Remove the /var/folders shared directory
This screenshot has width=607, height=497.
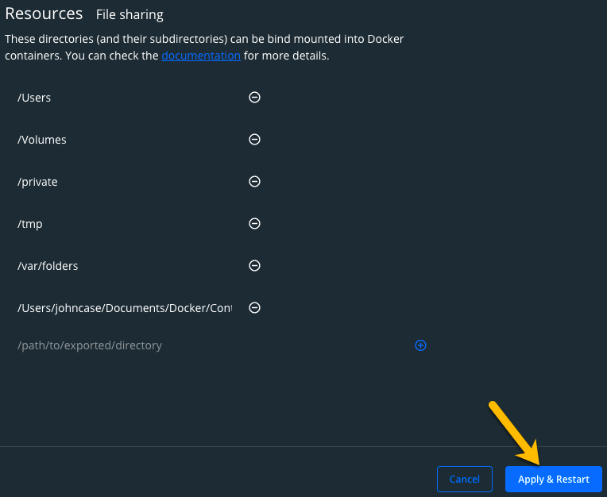pyautogui.click(x=254, y=266)
